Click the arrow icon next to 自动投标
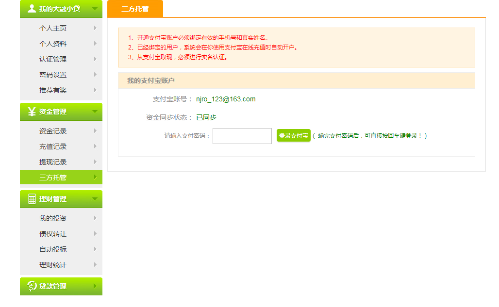 pyautogui.click(x=95, y=249)
